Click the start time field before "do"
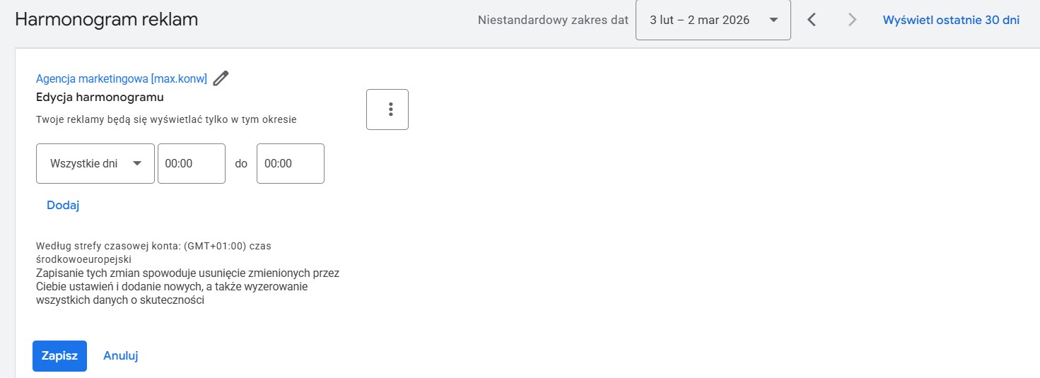1040x378 pixels. tap(191, 163)
